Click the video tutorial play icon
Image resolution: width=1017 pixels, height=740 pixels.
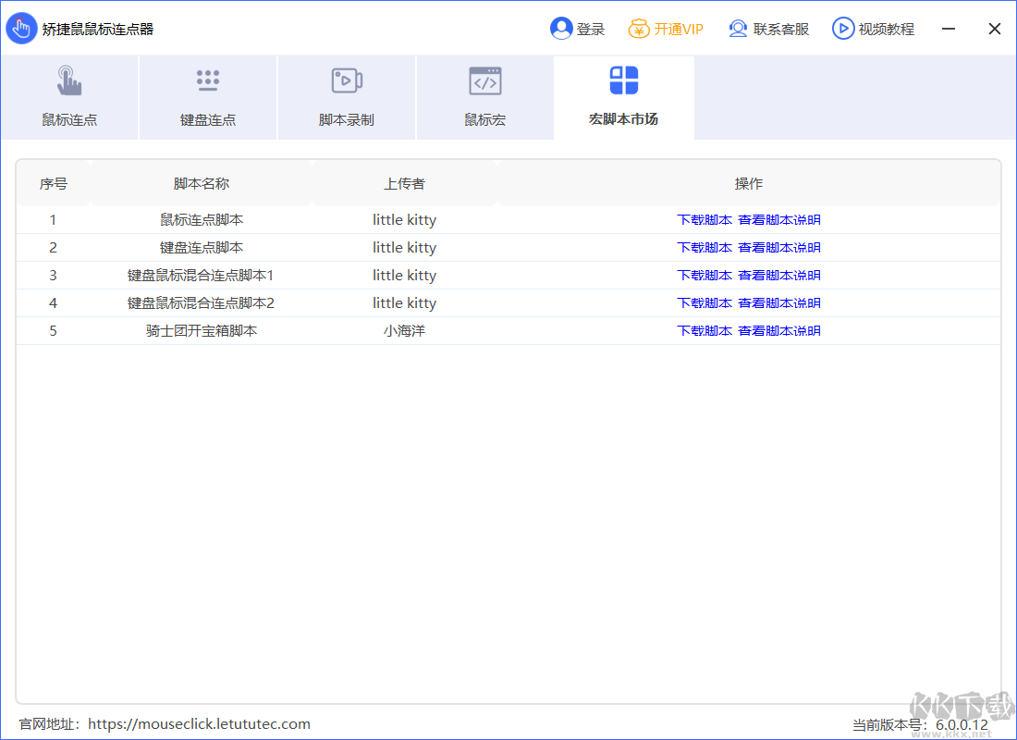point(842,29)
